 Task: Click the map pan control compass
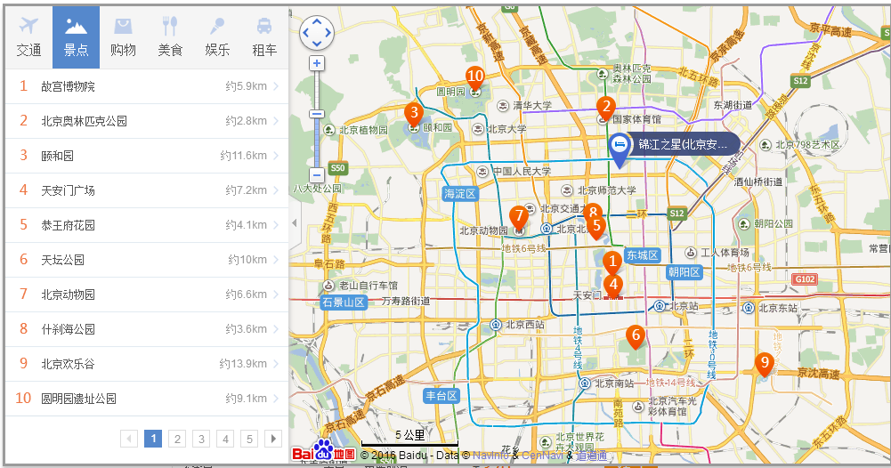(317, 33)
